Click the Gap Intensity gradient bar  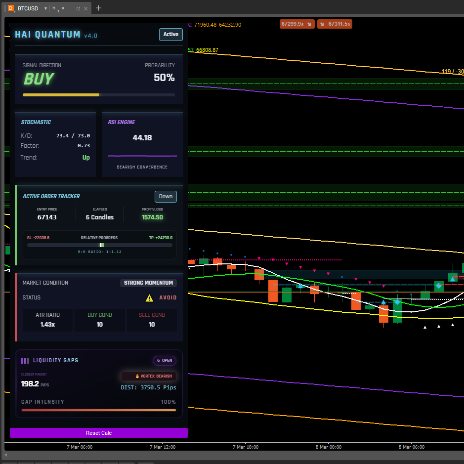coord(98,410)
